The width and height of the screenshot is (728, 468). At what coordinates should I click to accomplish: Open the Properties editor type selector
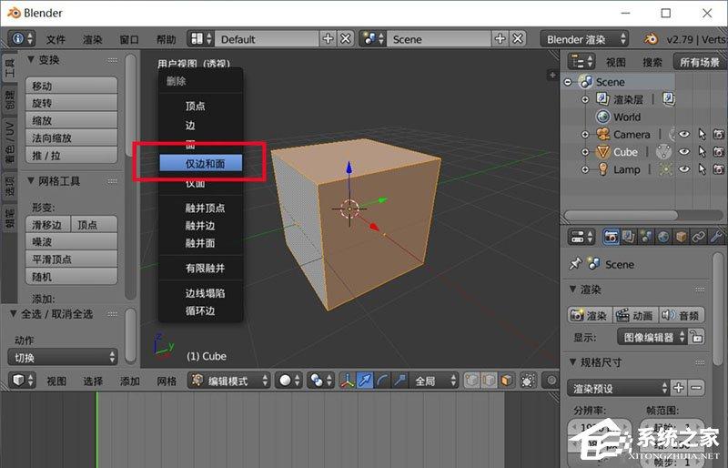[x=581, y=237]
